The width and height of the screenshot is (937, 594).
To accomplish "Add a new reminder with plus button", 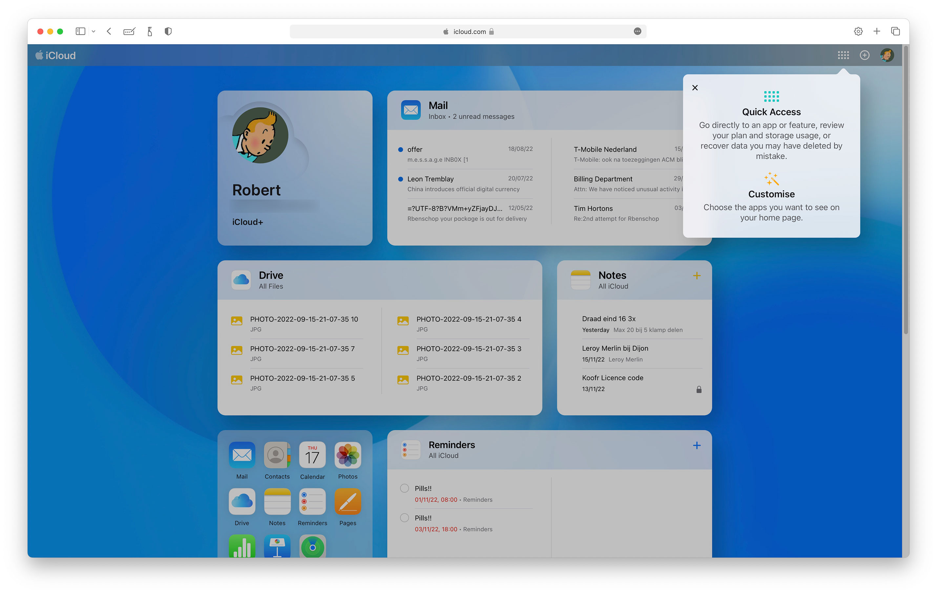I will [697, 445].
